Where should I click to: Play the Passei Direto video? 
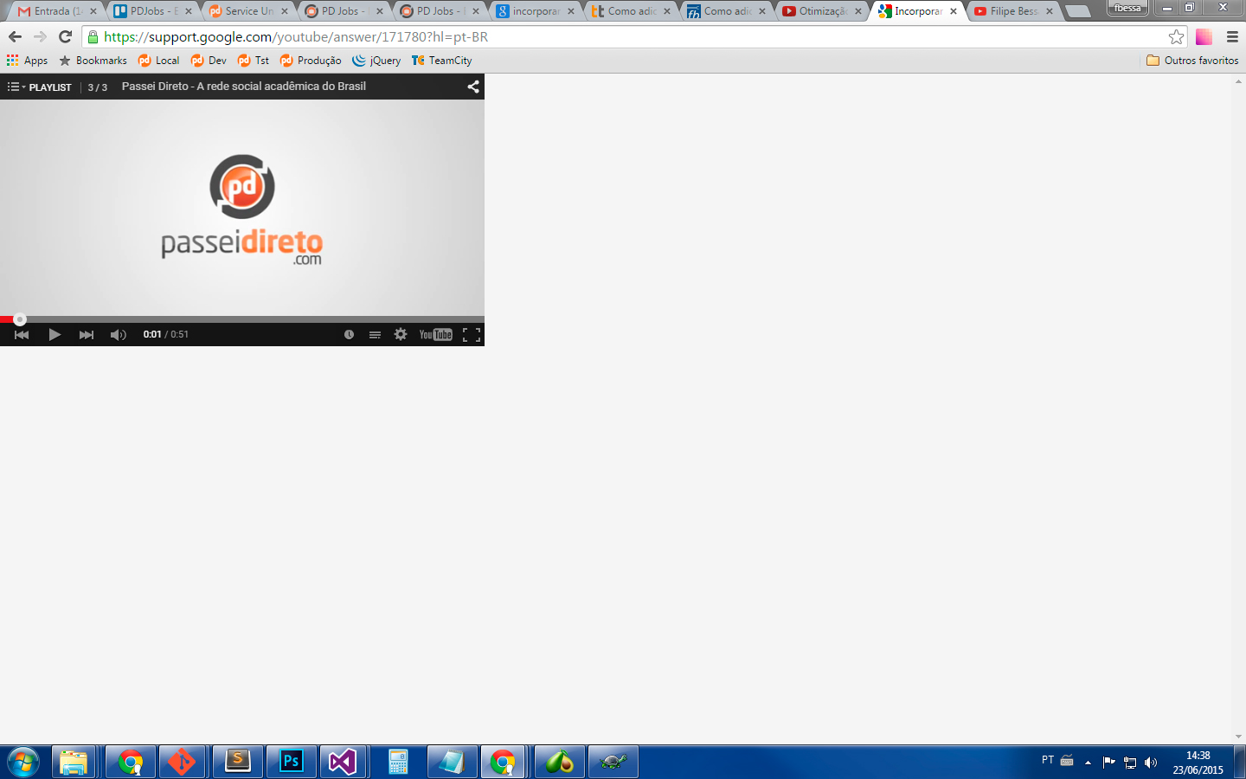pos(55,335)
